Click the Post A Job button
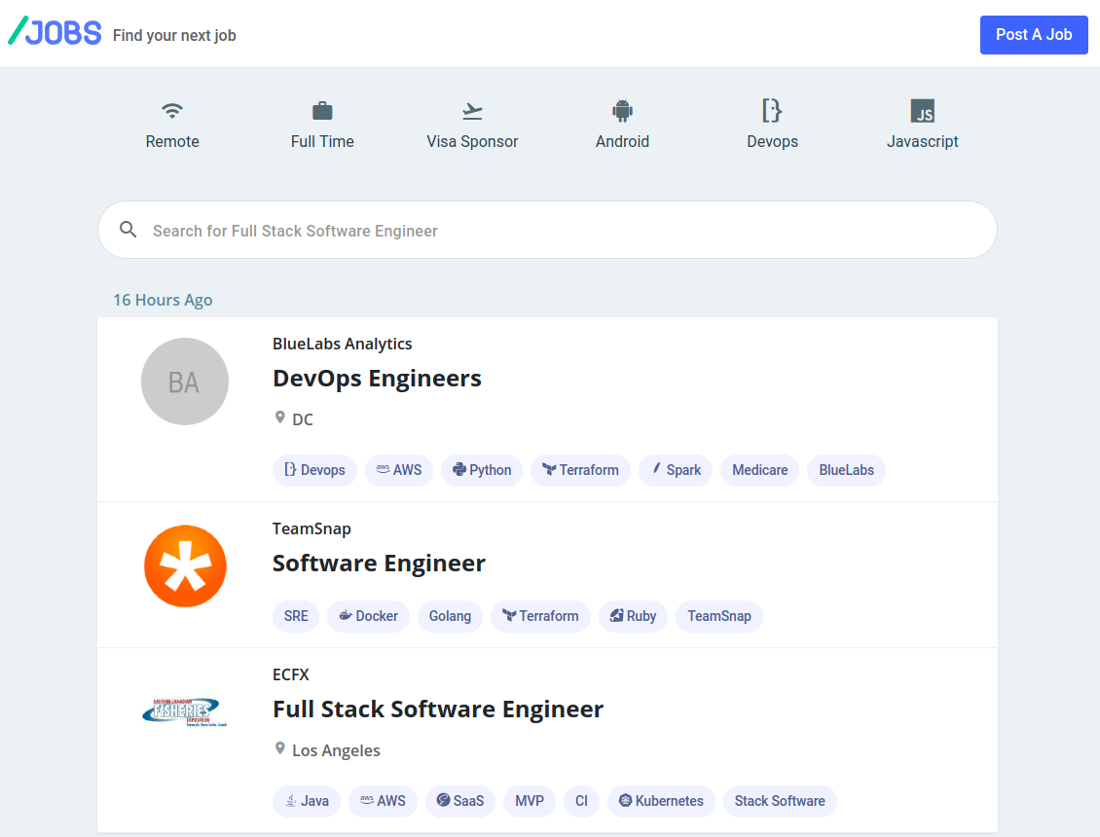1100x837 pixels. [x=1034, y=34]
